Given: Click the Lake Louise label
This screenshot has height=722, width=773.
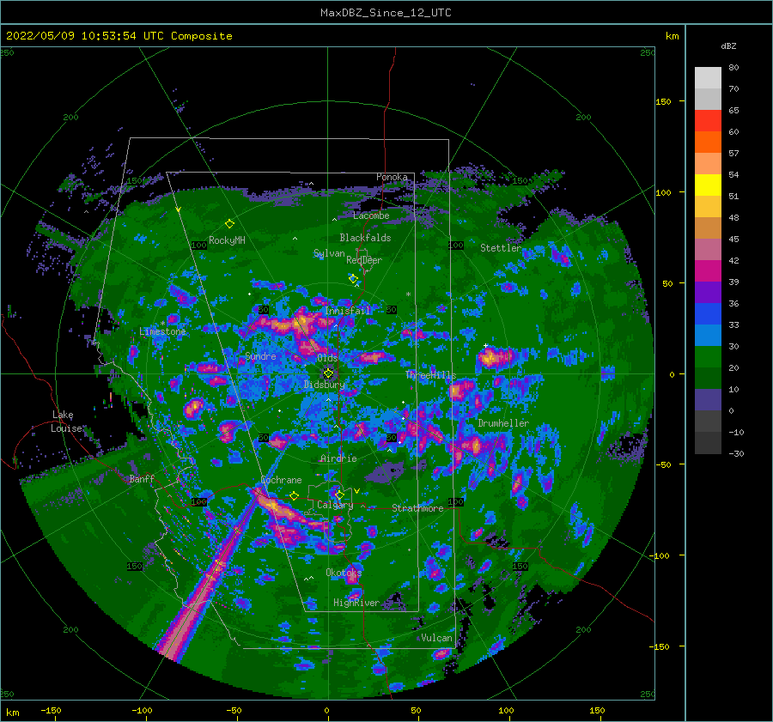Looking at the screenshot, I should point(67,422).
